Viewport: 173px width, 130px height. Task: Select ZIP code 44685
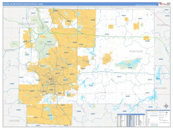click(79, 111)
